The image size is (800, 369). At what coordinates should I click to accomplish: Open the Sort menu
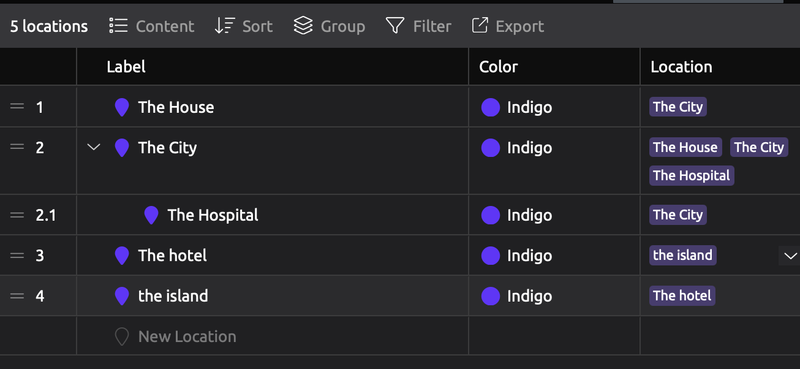[x=244, y=26]
